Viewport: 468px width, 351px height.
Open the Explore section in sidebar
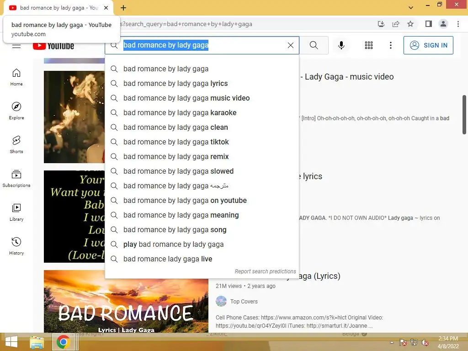pos(16,111)
